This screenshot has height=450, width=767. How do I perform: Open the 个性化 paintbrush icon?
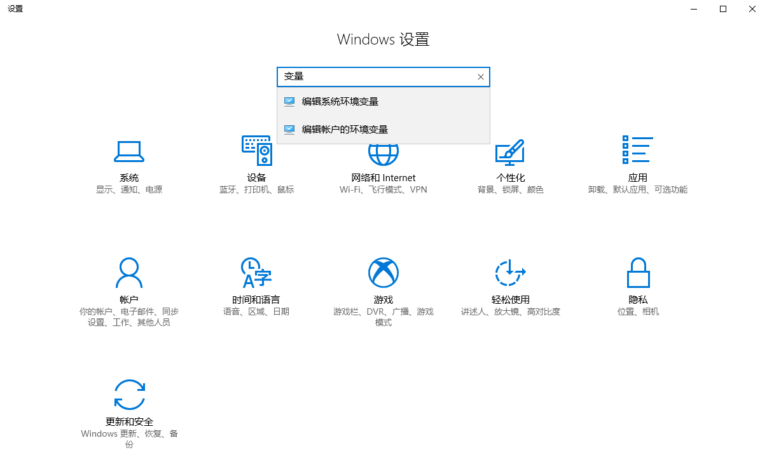tap(510, 151)
